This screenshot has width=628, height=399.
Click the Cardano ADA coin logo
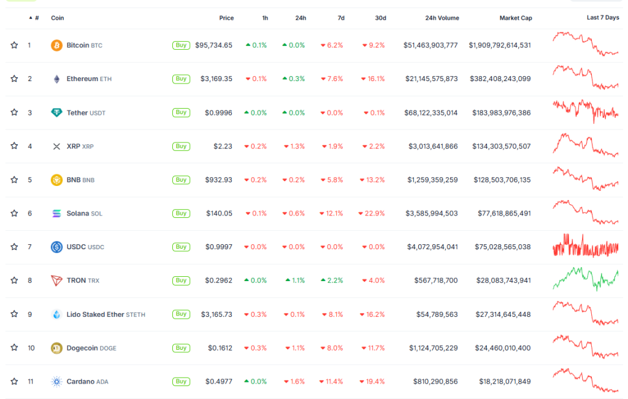pyautogui.click(x=56, y=381)
